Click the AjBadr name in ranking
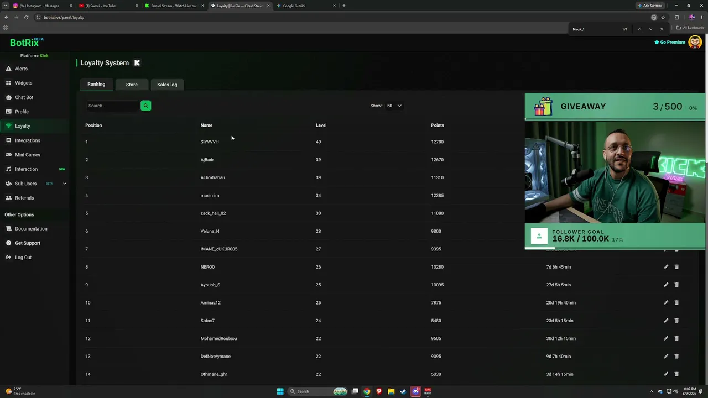708x398 pixels. (x=207, y=160)
